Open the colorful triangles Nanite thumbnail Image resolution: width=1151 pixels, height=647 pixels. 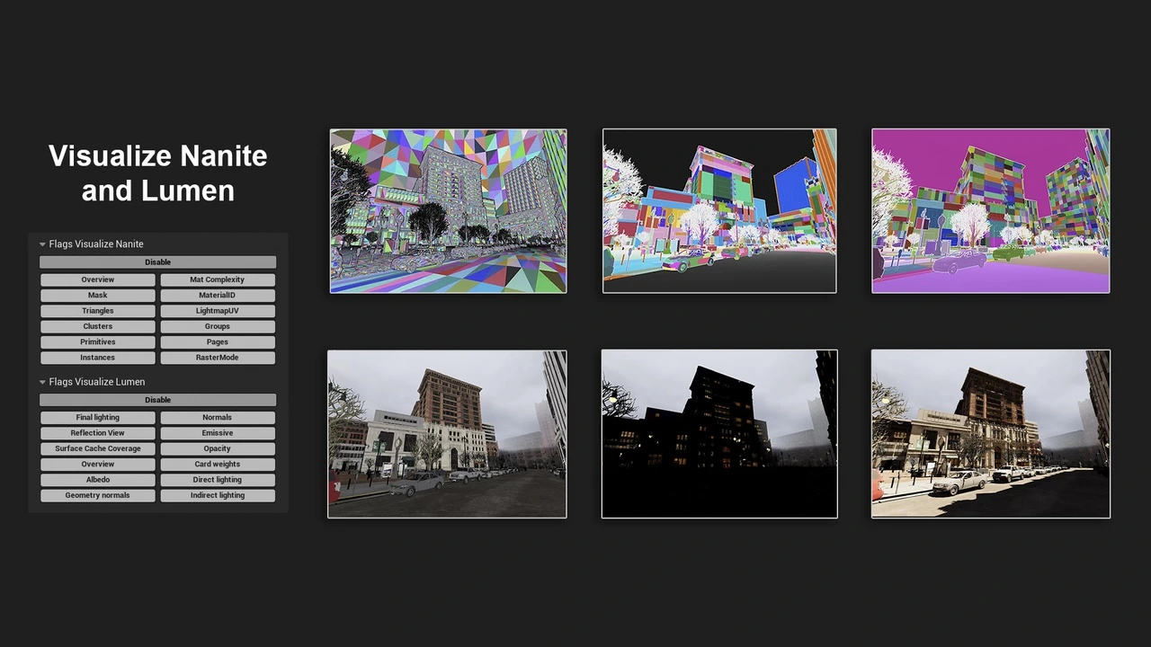coord(448,211)
